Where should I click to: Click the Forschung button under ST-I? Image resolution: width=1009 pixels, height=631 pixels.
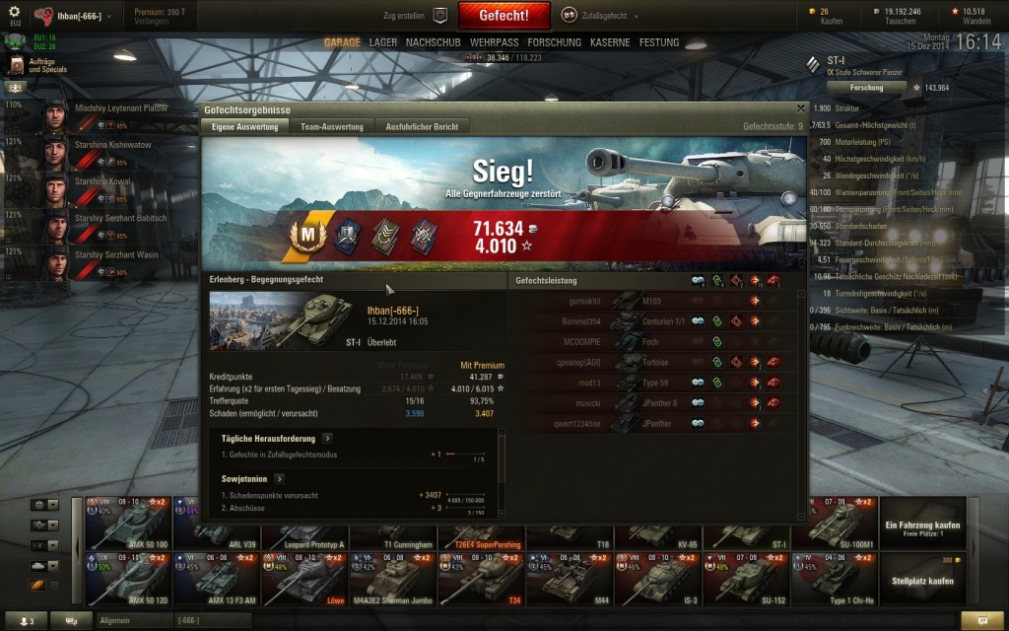[866, 88]
